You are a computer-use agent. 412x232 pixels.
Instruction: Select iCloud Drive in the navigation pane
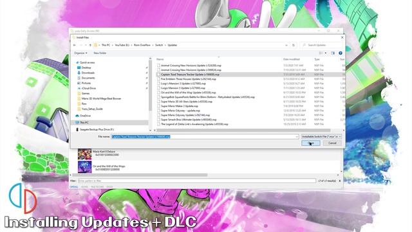tap(89, 88)
